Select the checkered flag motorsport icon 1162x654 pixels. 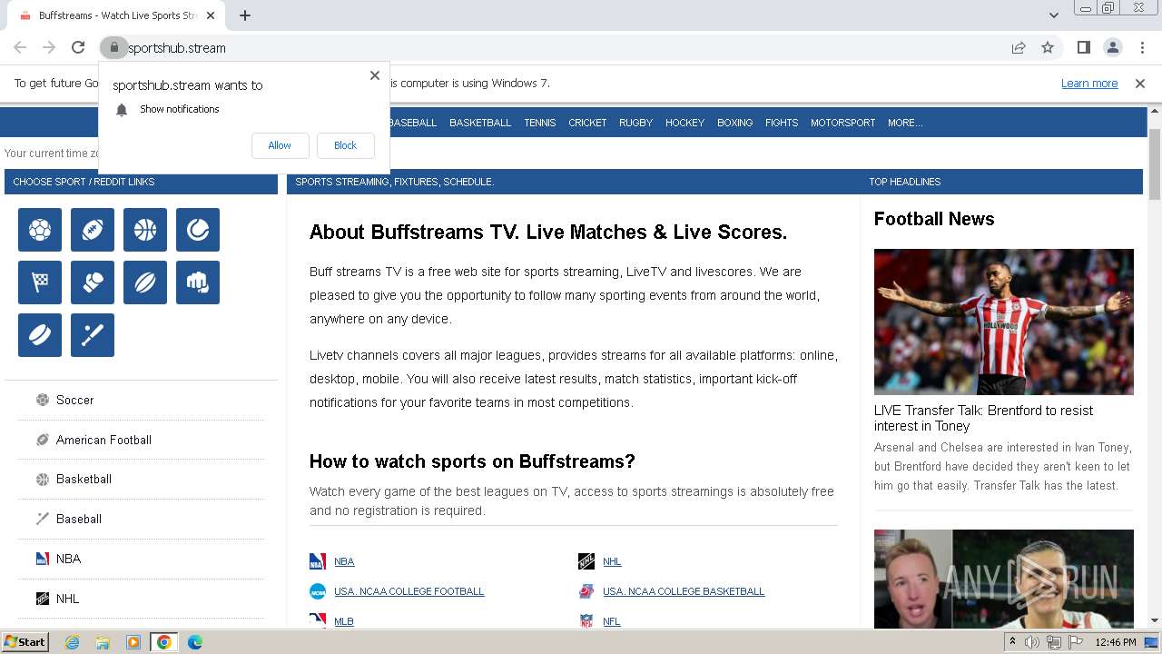40,282
